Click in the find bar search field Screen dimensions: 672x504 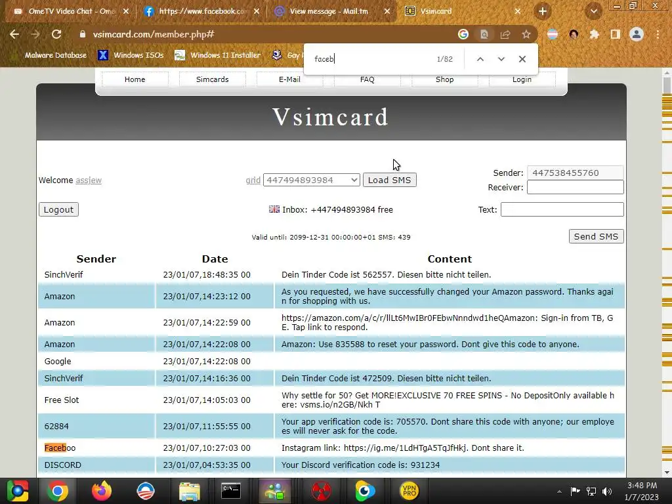pyautogui.click(x=371, y=59)
